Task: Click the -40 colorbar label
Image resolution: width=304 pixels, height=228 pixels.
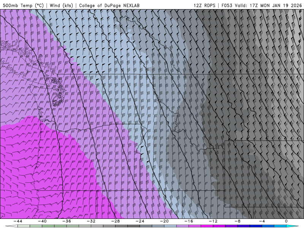Action: click(x=42, y=221)
